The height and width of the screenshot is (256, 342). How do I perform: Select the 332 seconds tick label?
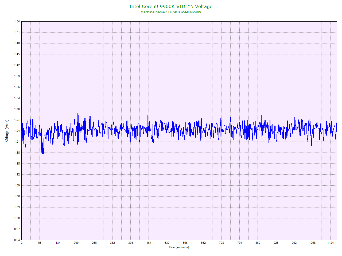point(112,243)
